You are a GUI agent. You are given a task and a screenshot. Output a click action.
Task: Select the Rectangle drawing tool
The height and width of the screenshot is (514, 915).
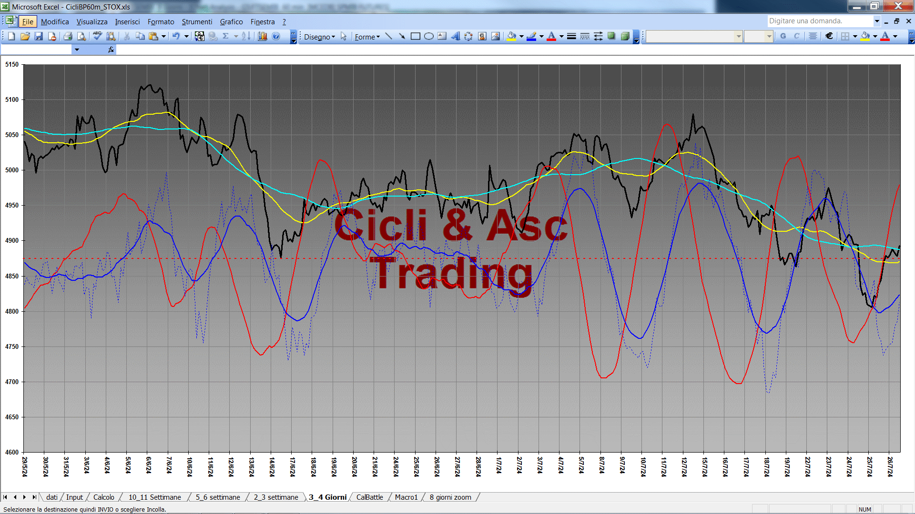point(416,37)
